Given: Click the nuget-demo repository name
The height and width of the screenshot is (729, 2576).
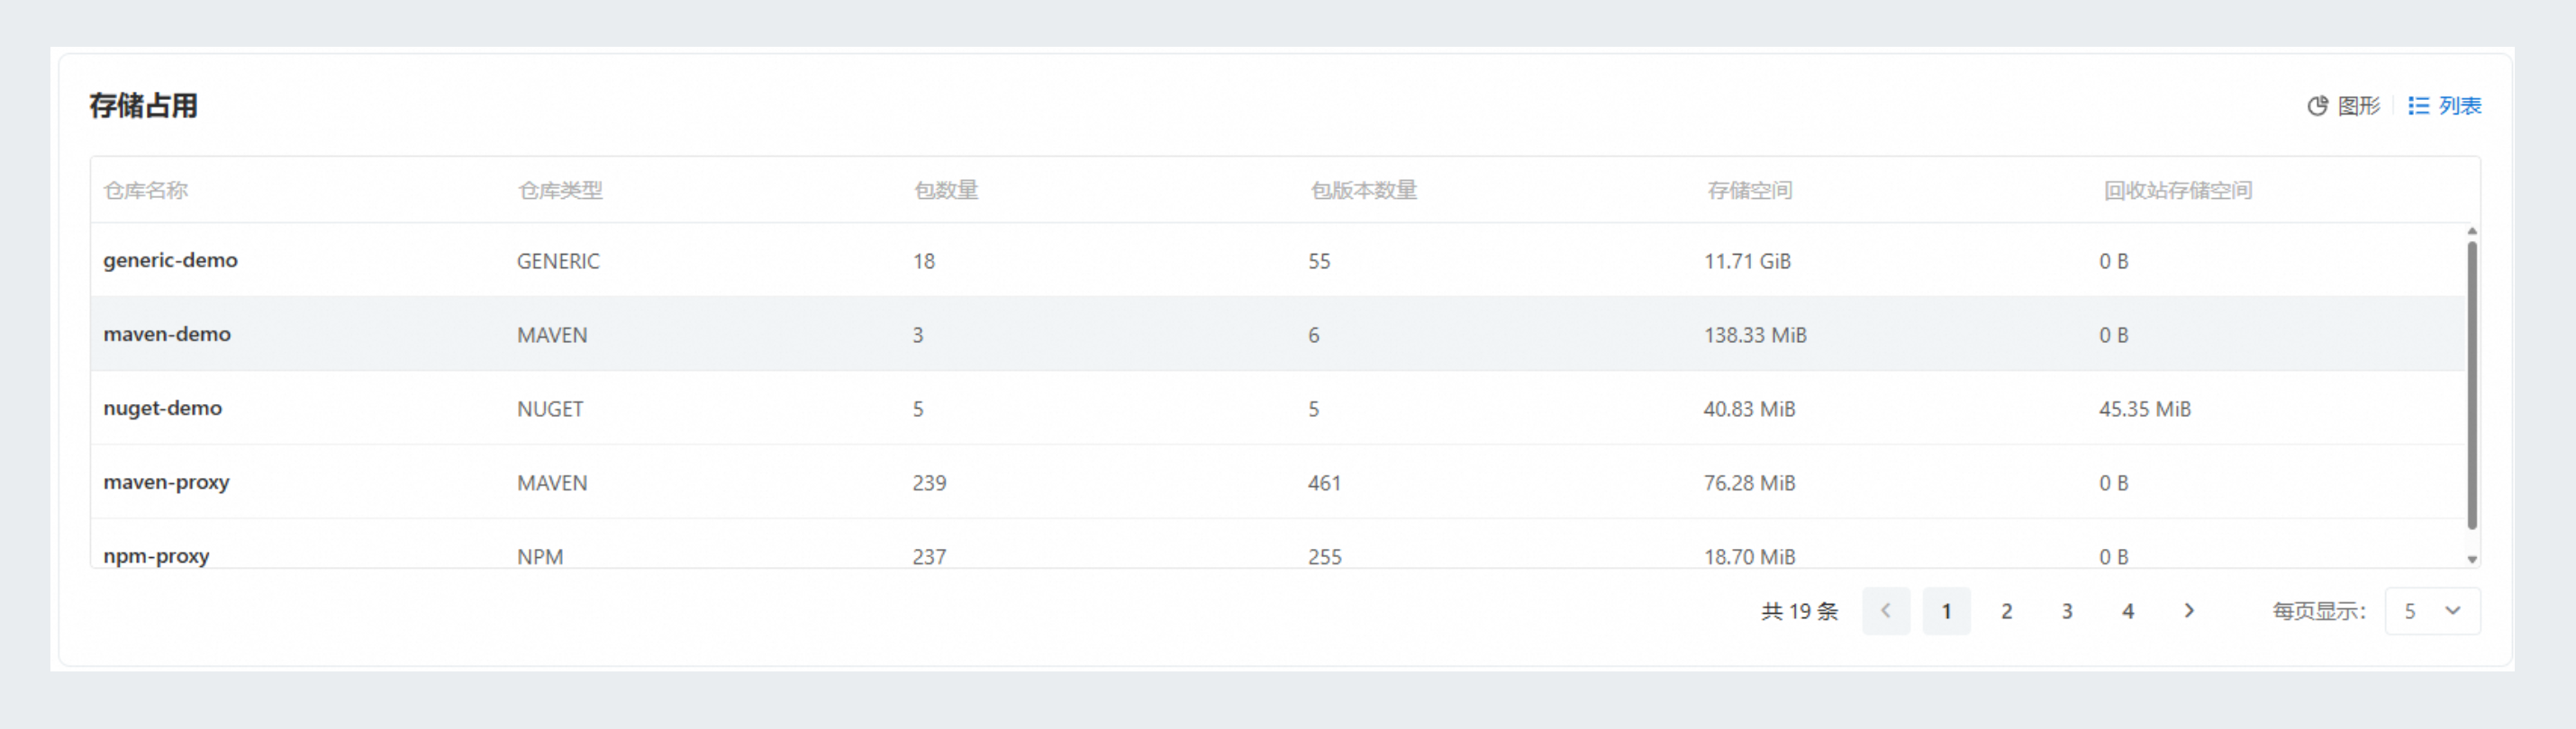Looking at the screenshot, I should pyautogui.click(x=162, y=409).
